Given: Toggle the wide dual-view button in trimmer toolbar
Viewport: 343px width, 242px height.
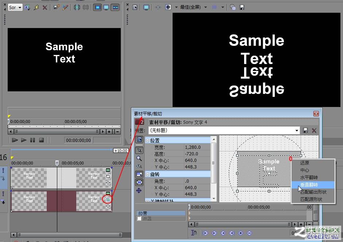Looking at the screenshot, I should coord(115,7).
